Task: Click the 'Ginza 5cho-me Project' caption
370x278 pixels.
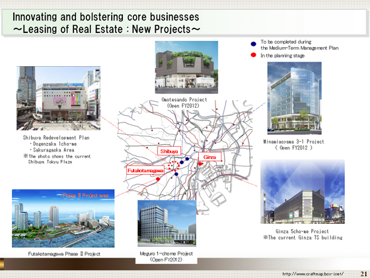Action: pos(302,231)
